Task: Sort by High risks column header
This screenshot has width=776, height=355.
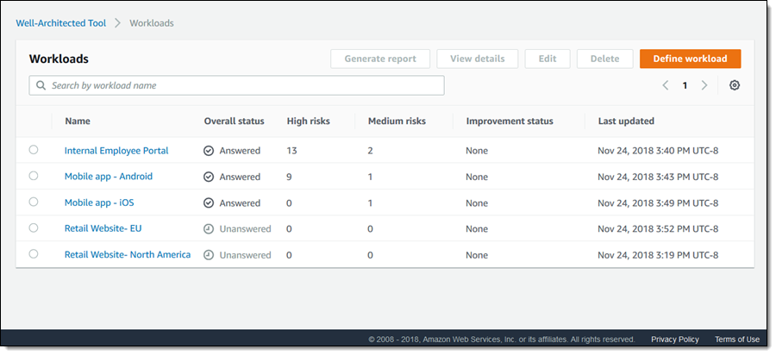Action: 308,121
